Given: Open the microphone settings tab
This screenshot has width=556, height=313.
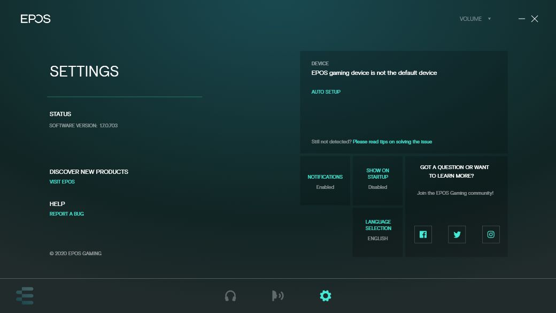Looking at the screenshot, I should (277, 295).
